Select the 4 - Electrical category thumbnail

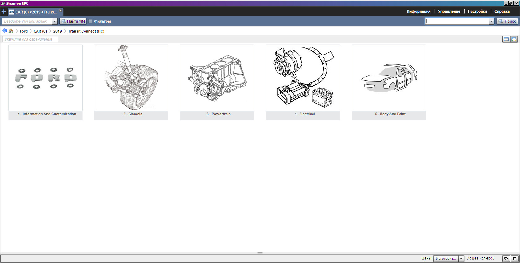303,78
